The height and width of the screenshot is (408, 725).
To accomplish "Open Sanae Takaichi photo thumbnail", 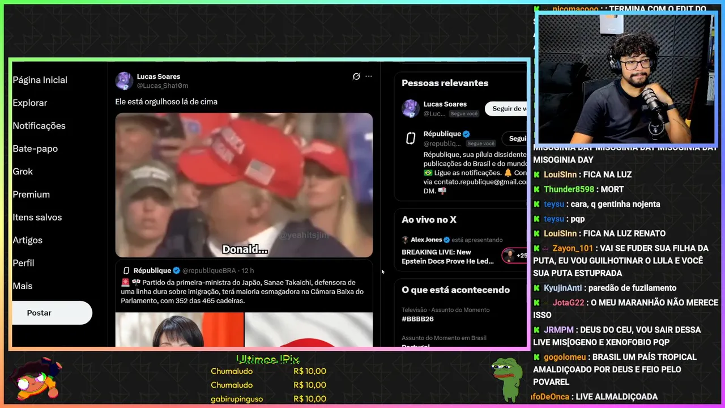I will [x=180, y=329].
